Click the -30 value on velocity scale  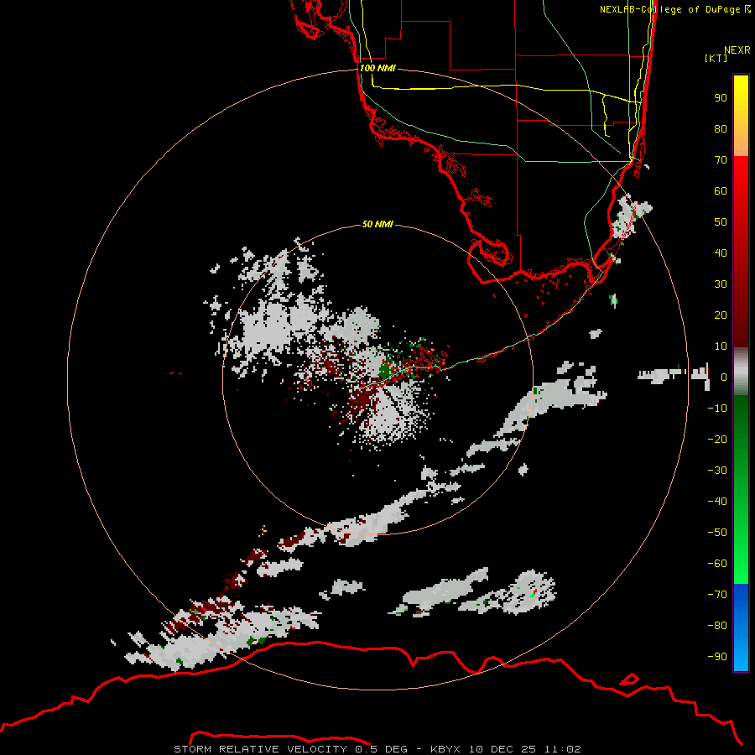pos(717,471)
